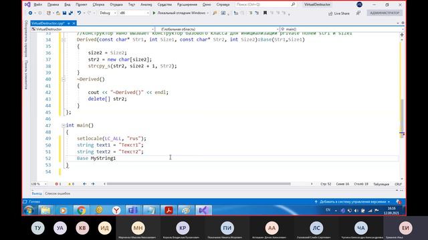
Task: Open Yandex Browser from taskbar
Action: 116,211
